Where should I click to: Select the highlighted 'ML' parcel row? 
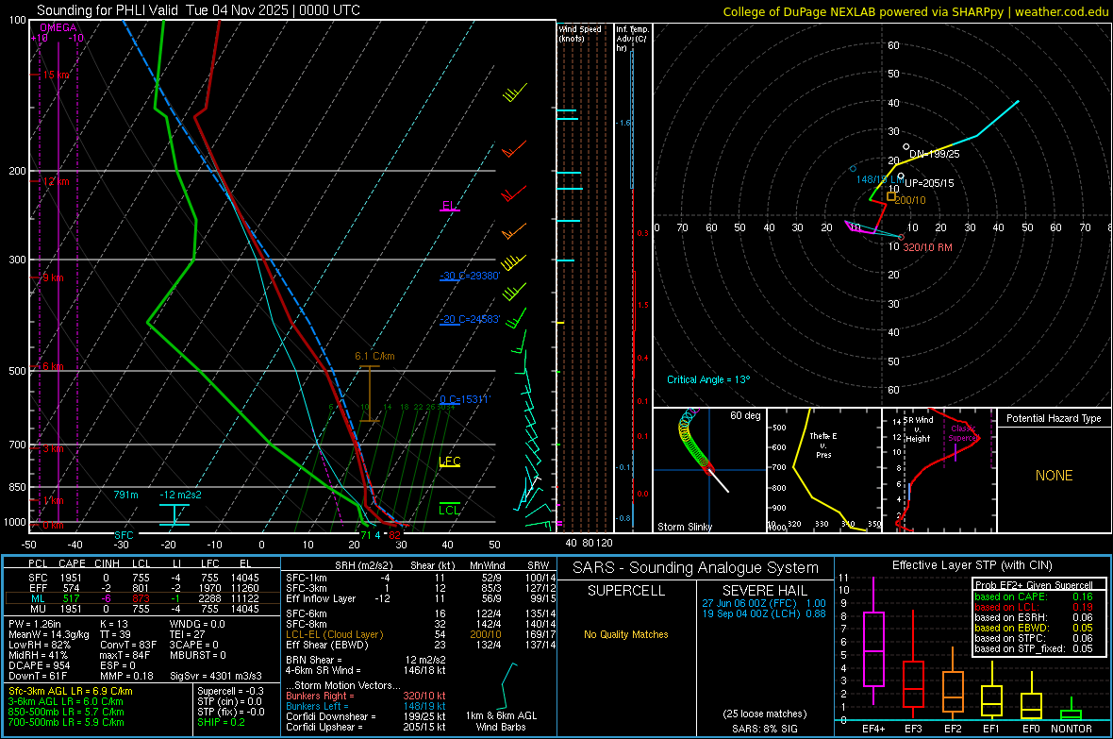pos(141,598)
